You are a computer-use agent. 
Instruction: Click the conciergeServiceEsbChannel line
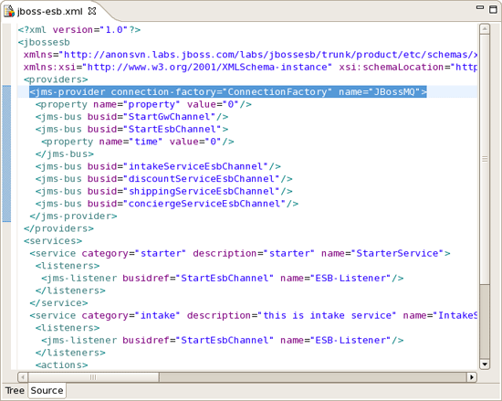coord(167,204)
